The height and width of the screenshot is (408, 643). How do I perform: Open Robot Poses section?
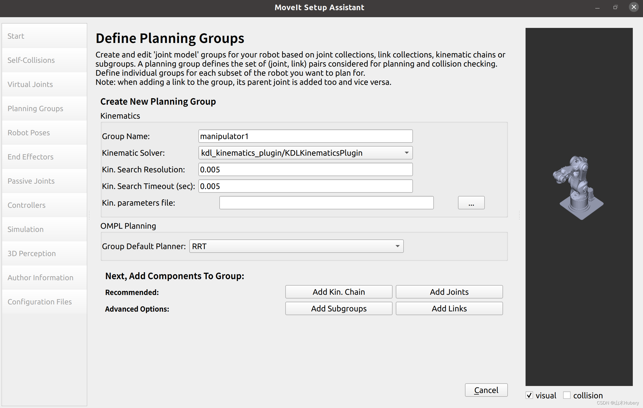point(44,133)
